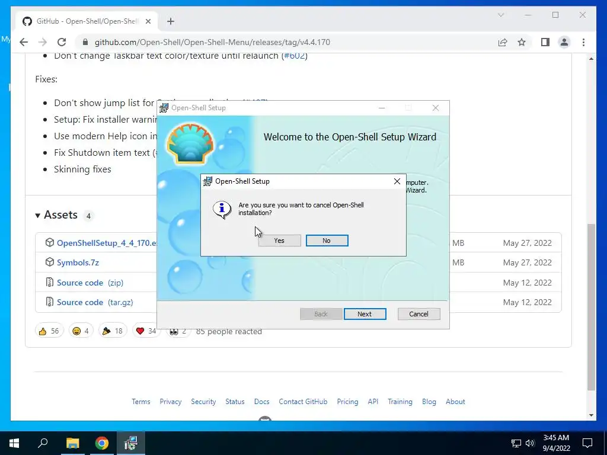The image size is (607, 455).
Task: Click Next in the Setup Wizard
Action: (365, 314)
